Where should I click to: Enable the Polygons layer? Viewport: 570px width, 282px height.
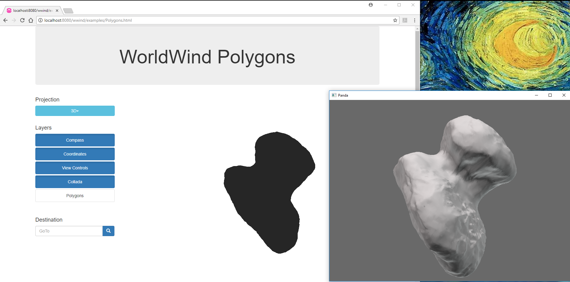pos(75,195)
